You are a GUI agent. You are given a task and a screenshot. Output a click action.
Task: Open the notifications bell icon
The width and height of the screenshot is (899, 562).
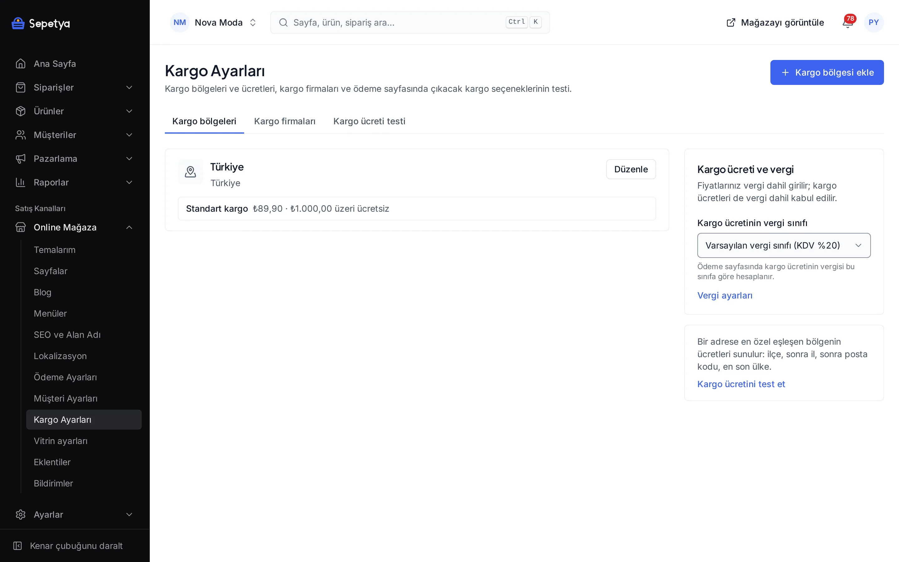click(847, 23)
